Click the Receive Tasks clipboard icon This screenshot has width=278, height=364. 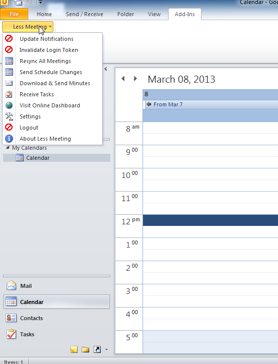(9, 94)
